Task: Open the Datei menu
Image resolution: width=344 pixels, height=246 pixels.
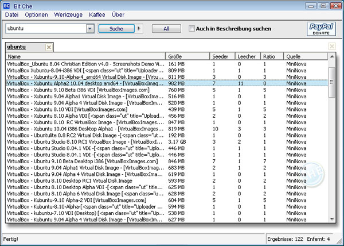Action: [11, 13]
